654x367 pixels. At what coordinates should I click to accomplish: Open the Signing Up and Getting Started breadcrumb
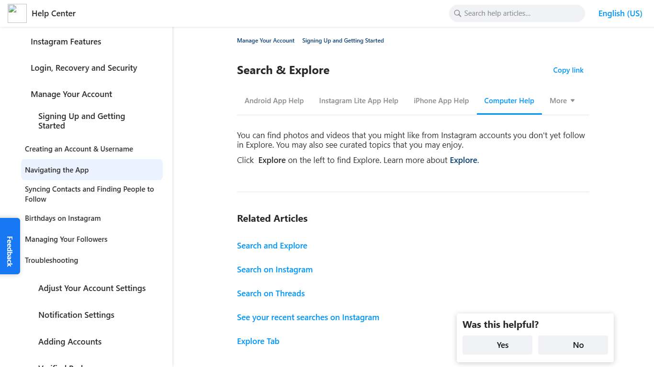(x=343, y=41)
